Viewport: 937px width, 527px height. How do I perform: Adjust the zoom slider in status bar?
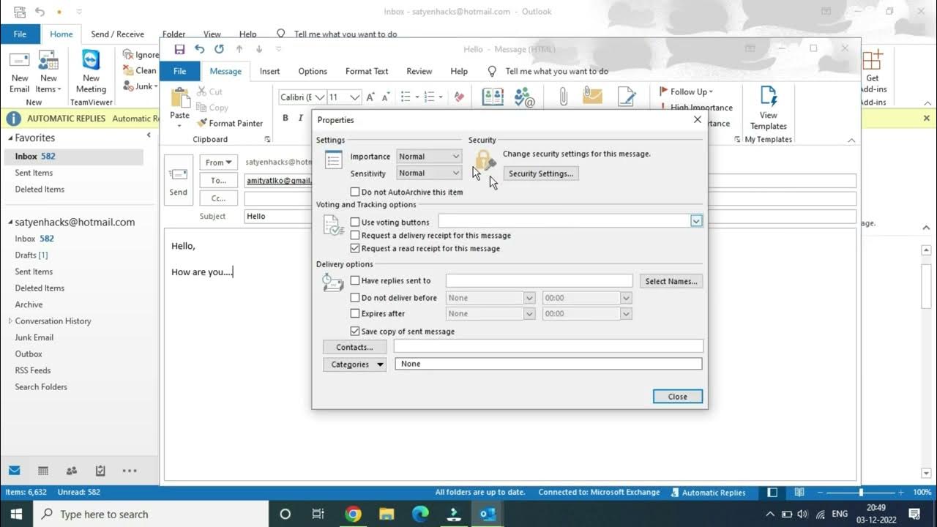(x=862, y=493)
